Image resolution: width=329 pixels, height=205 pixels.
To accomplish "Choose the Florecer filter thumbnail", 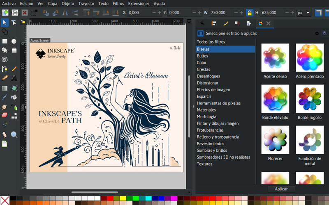I will [275, 140].
